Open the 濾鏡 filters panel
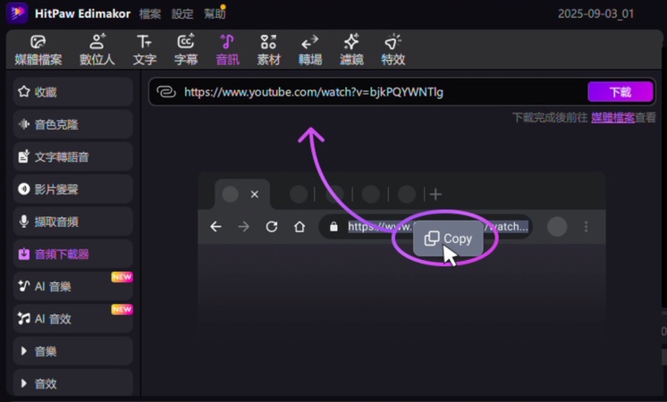 tap(351, 50)
